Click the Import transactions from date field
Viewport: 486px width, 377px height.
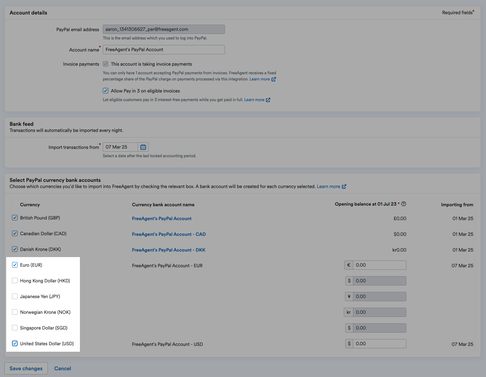(120, 147)
